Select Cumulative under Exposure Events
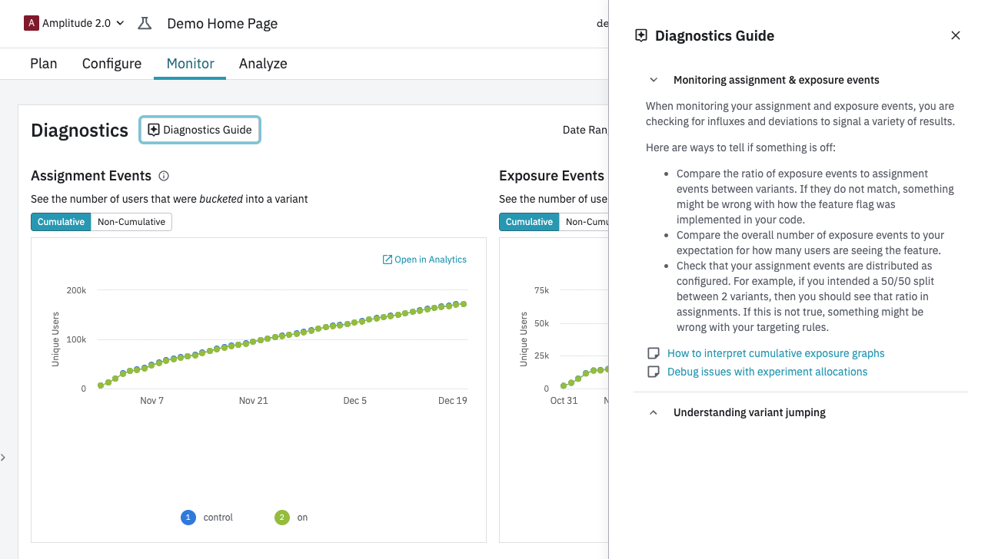The image size is (988, 559). [x=529, y=222]
